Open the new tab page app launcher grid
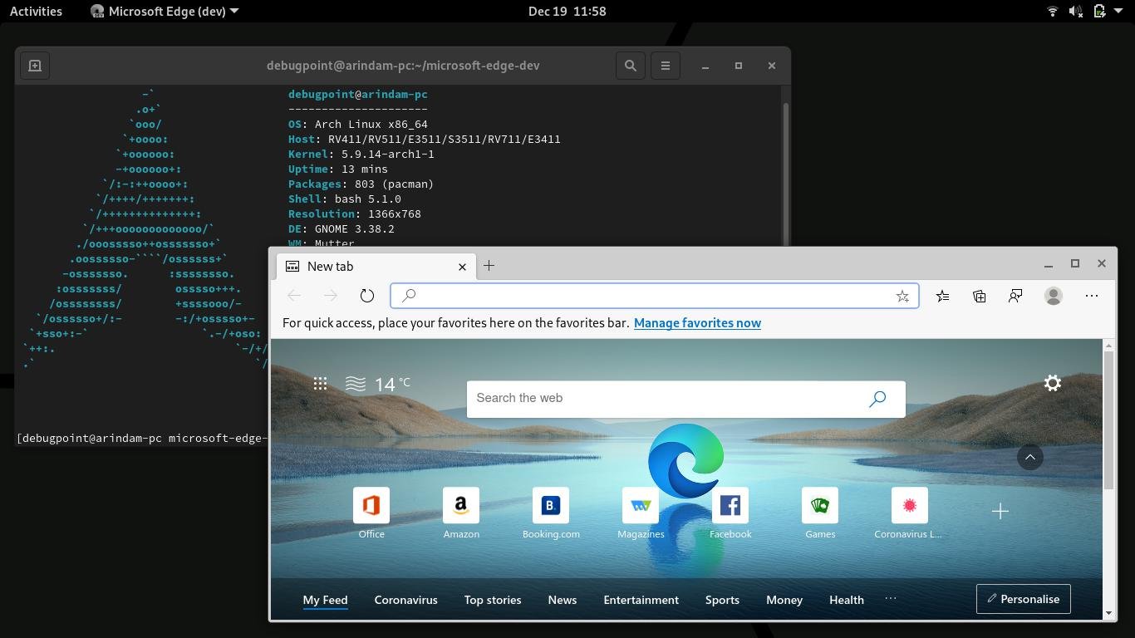This screenshot has width=1135, height=638. pos(321,384)
